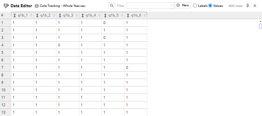Click the 0 cell in row 7 q1b_6
The image size is (262, 116).
pos(136,68)
